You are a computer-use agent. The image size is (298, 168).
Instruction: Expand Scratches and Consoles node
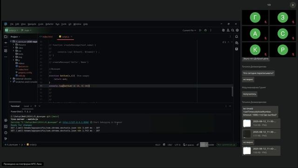point(11,82)
